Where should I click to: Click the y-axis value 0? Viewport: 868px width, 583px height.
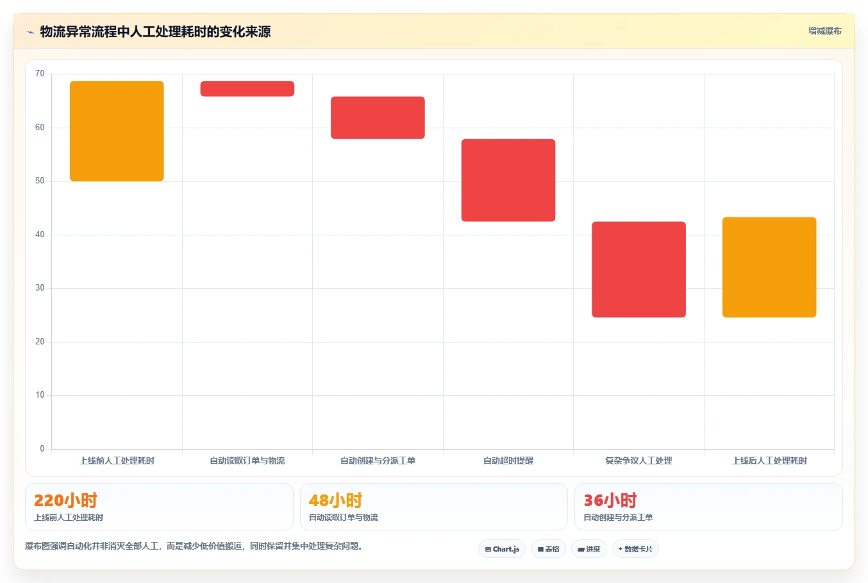click(42, 449)
